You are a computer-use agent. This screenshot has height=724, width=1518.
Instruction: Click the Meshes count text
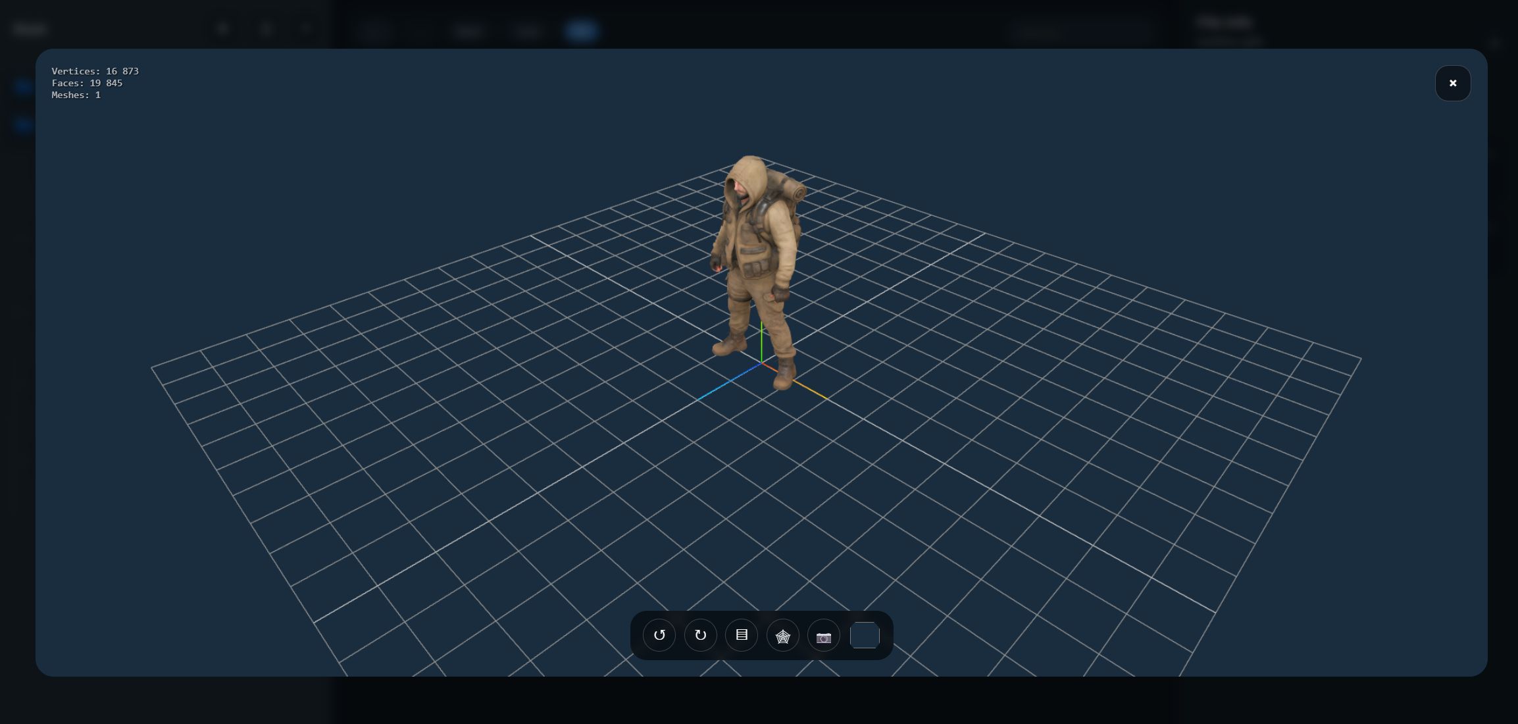[76, 95]
